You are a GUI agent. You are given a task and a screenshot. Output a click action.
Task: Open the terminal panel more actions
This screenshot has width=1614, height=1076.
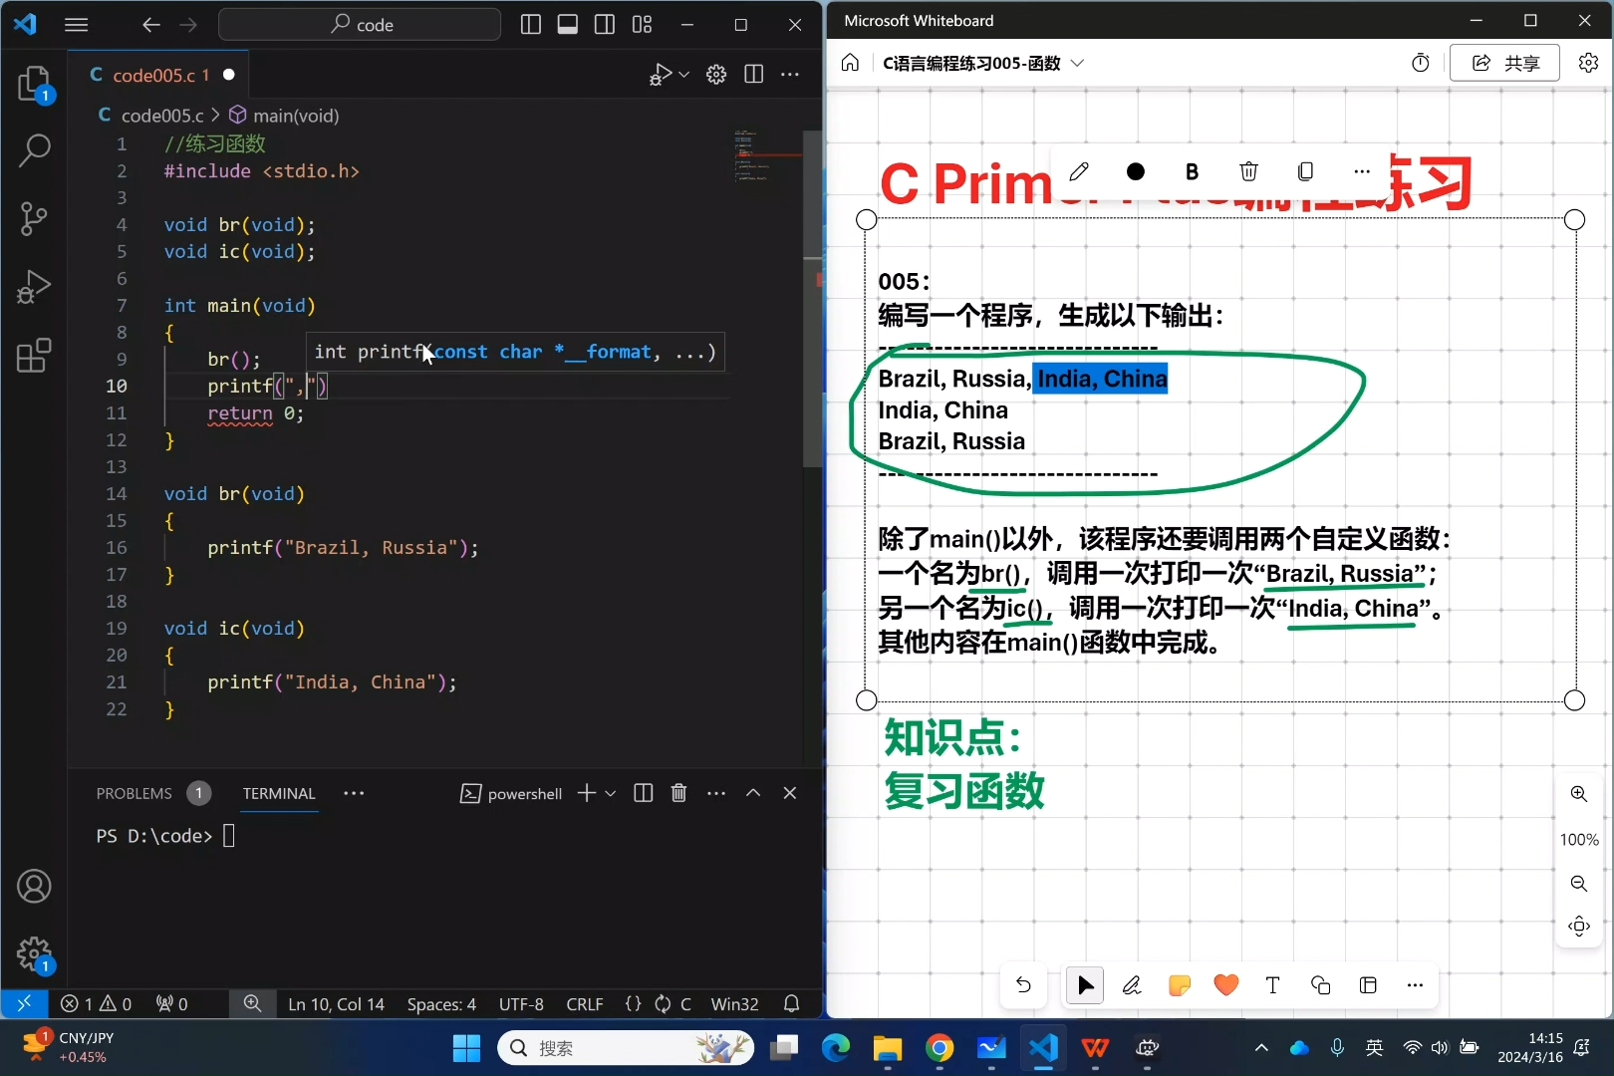click(716, 793)
